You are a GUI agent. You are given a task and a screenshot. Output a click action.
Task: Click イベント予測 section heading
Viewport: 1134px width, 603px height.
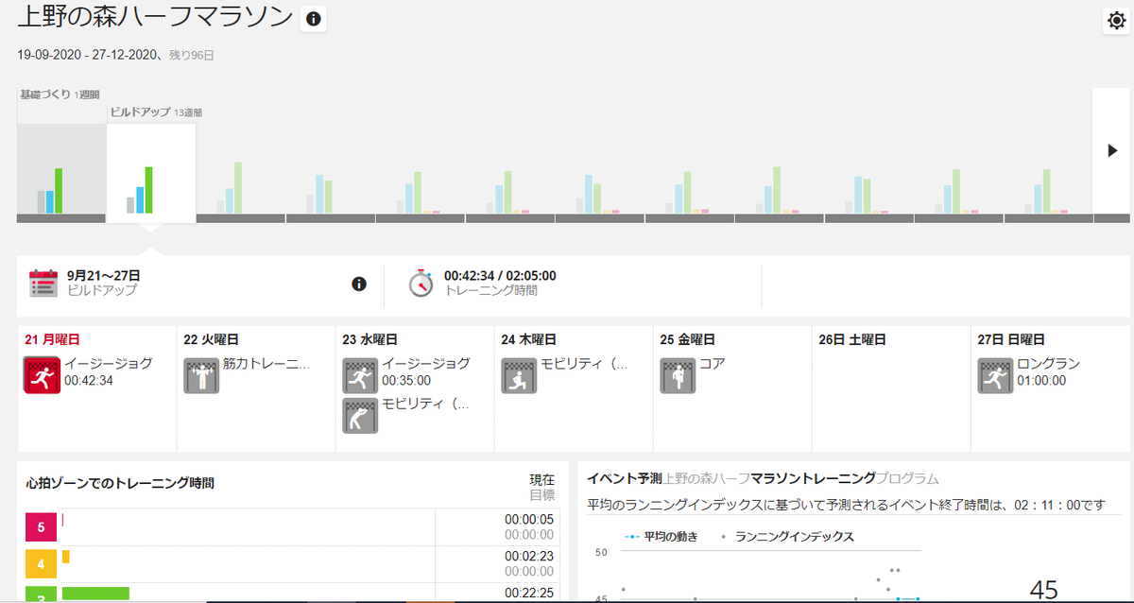pos(625,478)
